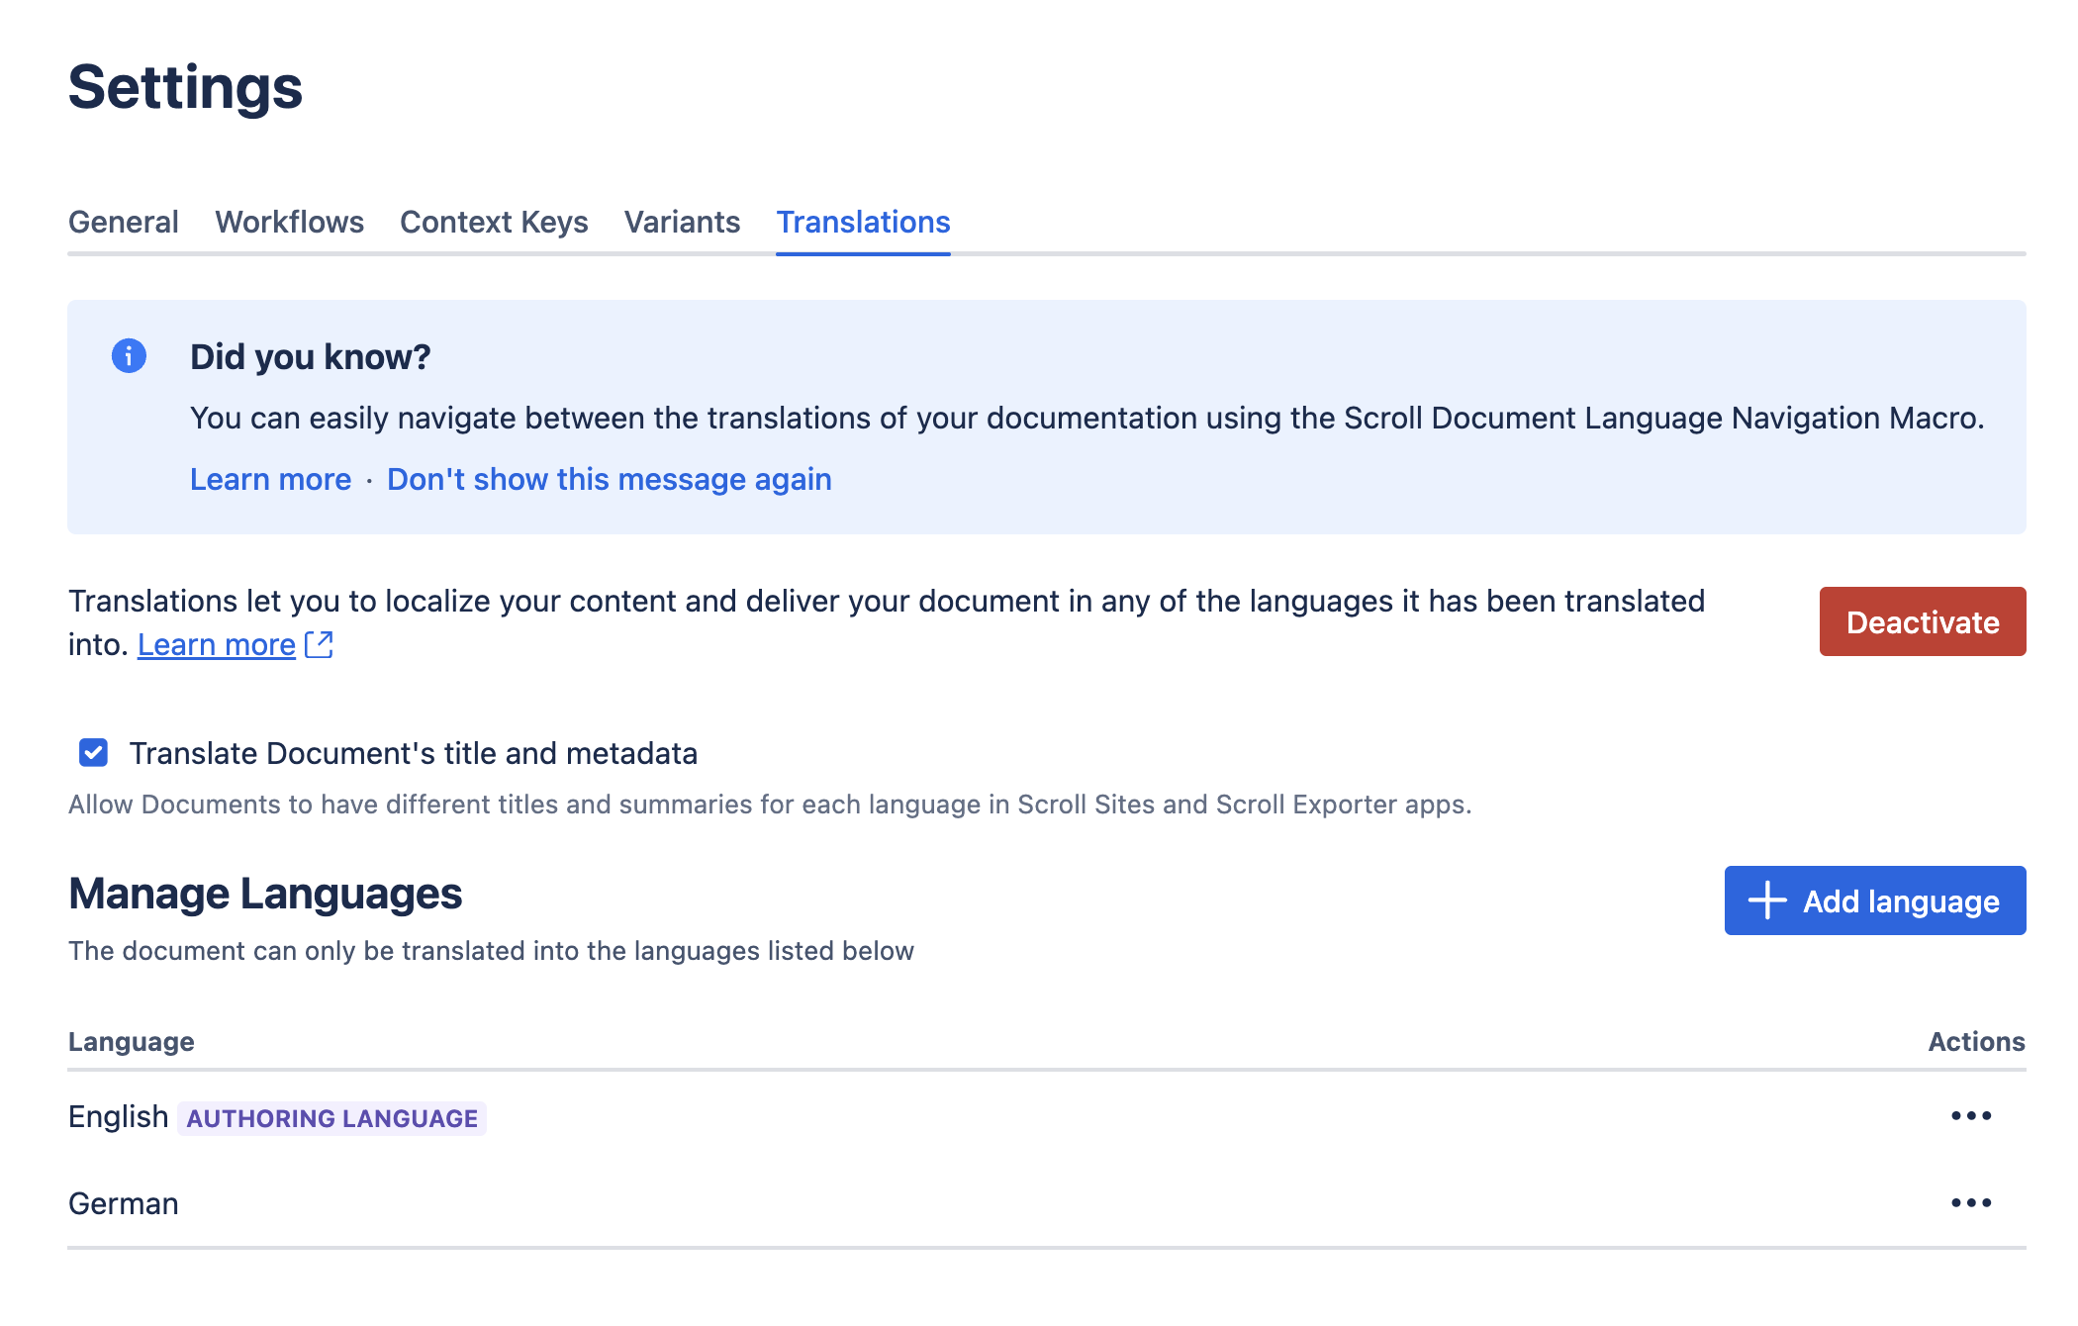Click the Actions column header
This screenshot has height=1326, width=2078.
[x=1976, y=1041]
